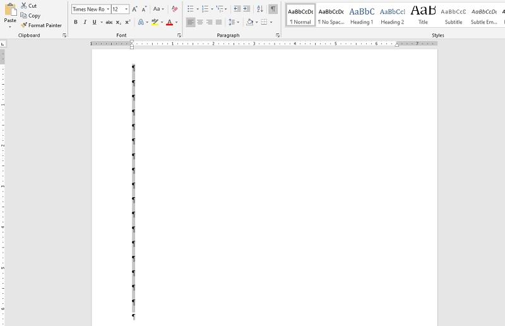
Task: Open Paragraph settings dialog launcher
Action: pos(278,35)
